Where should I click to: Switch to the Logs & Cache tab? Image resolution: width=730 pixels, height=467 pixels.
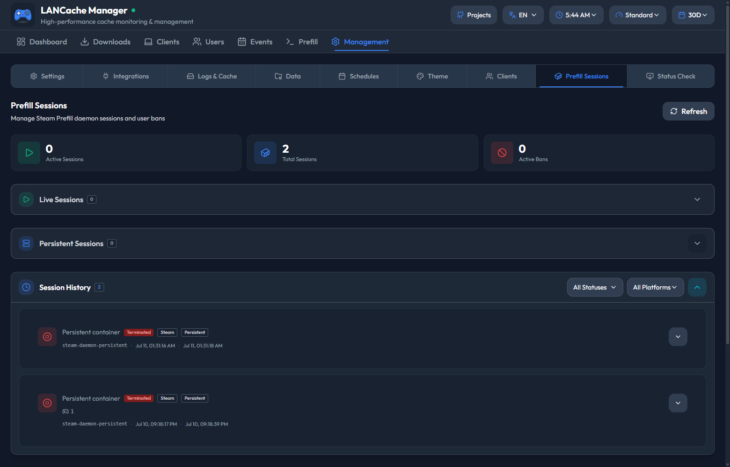coord(212,76)
